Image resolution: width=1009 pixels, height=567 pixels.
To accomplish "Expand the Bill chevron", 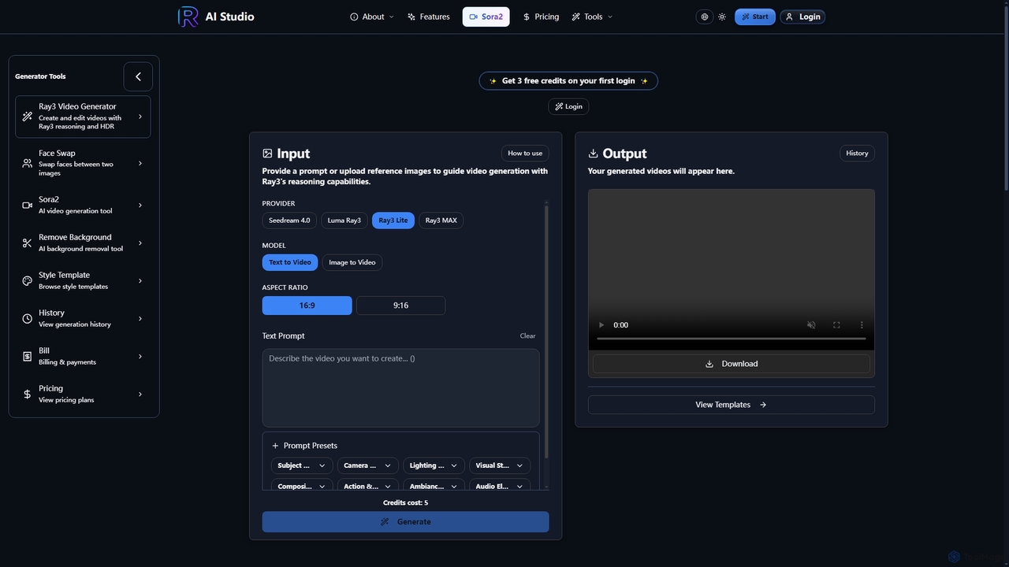I will (x=140, y=356).
